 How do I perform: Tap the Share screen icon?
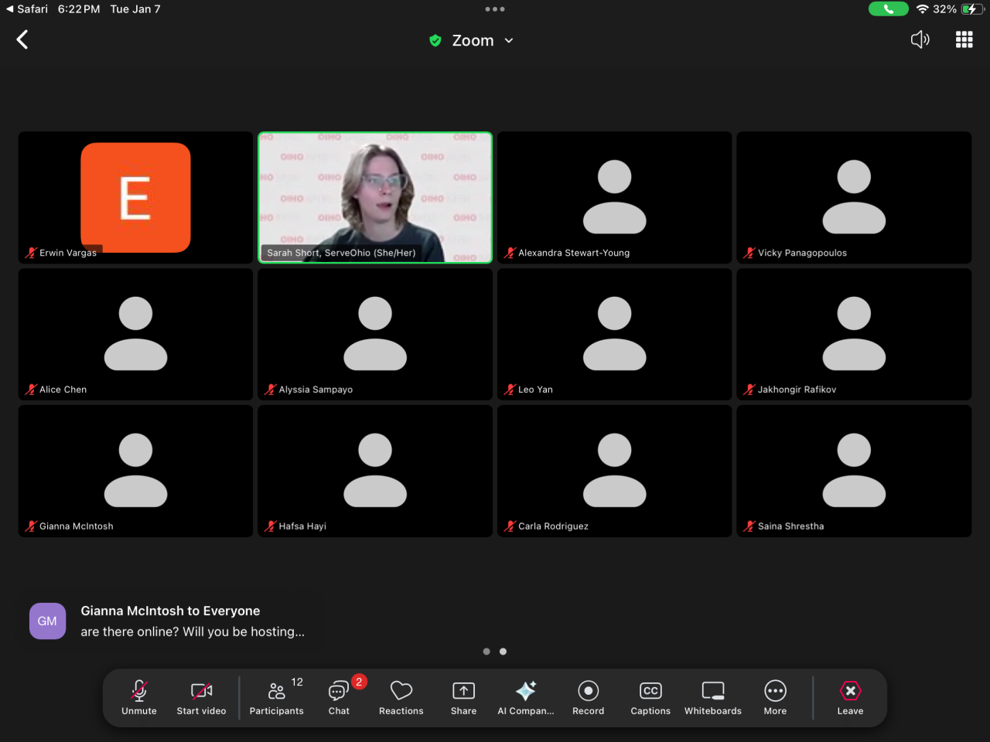tap(463, 697)
